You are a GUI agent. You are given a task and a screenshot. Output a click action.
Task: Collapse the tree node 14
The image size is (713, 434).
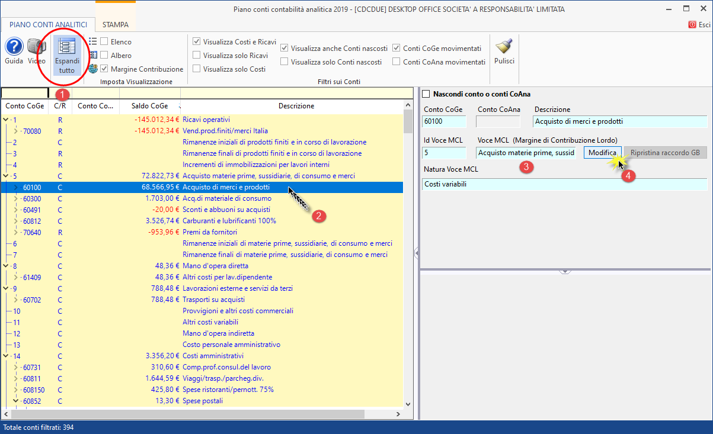pos(6,356)
